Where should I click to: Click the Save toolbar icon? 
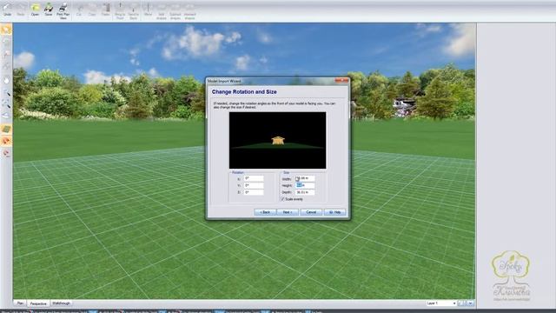[49, 10]
